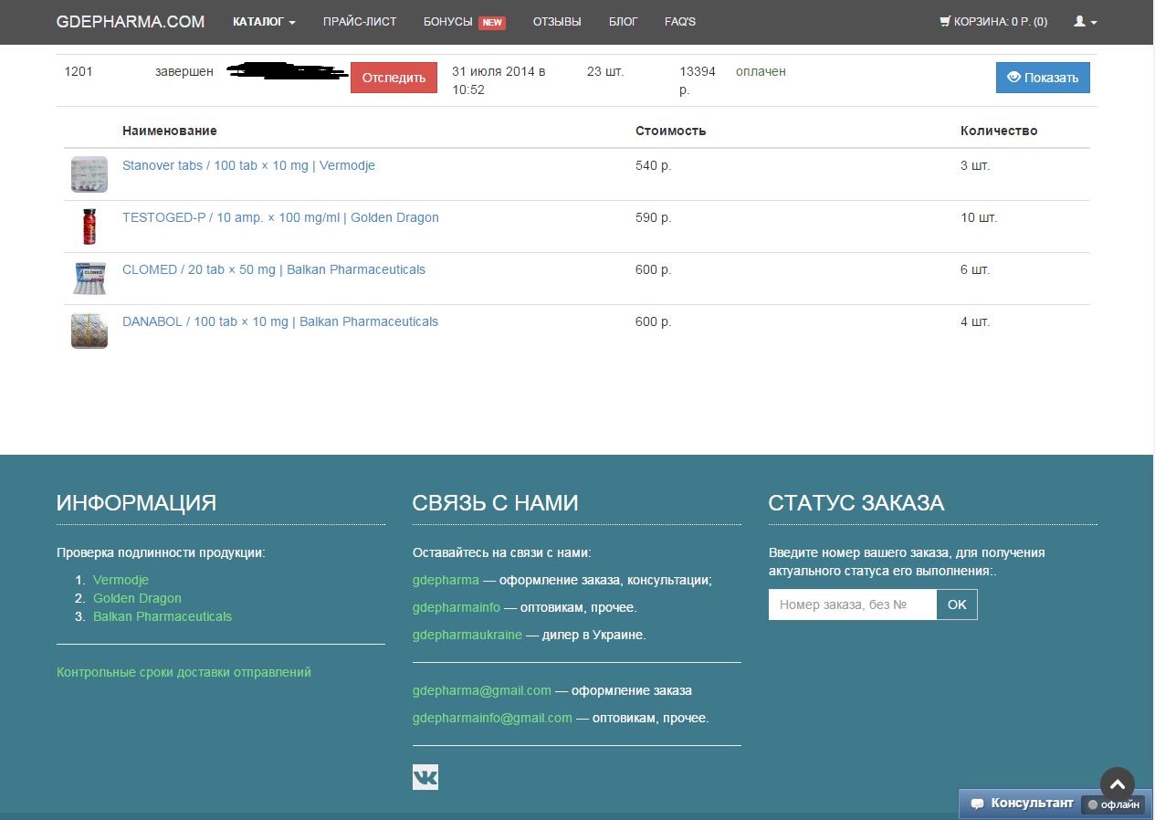Expand the Каталог dropdown menu
This screenshot has width=1155, height=820.
tap(264, 22)
